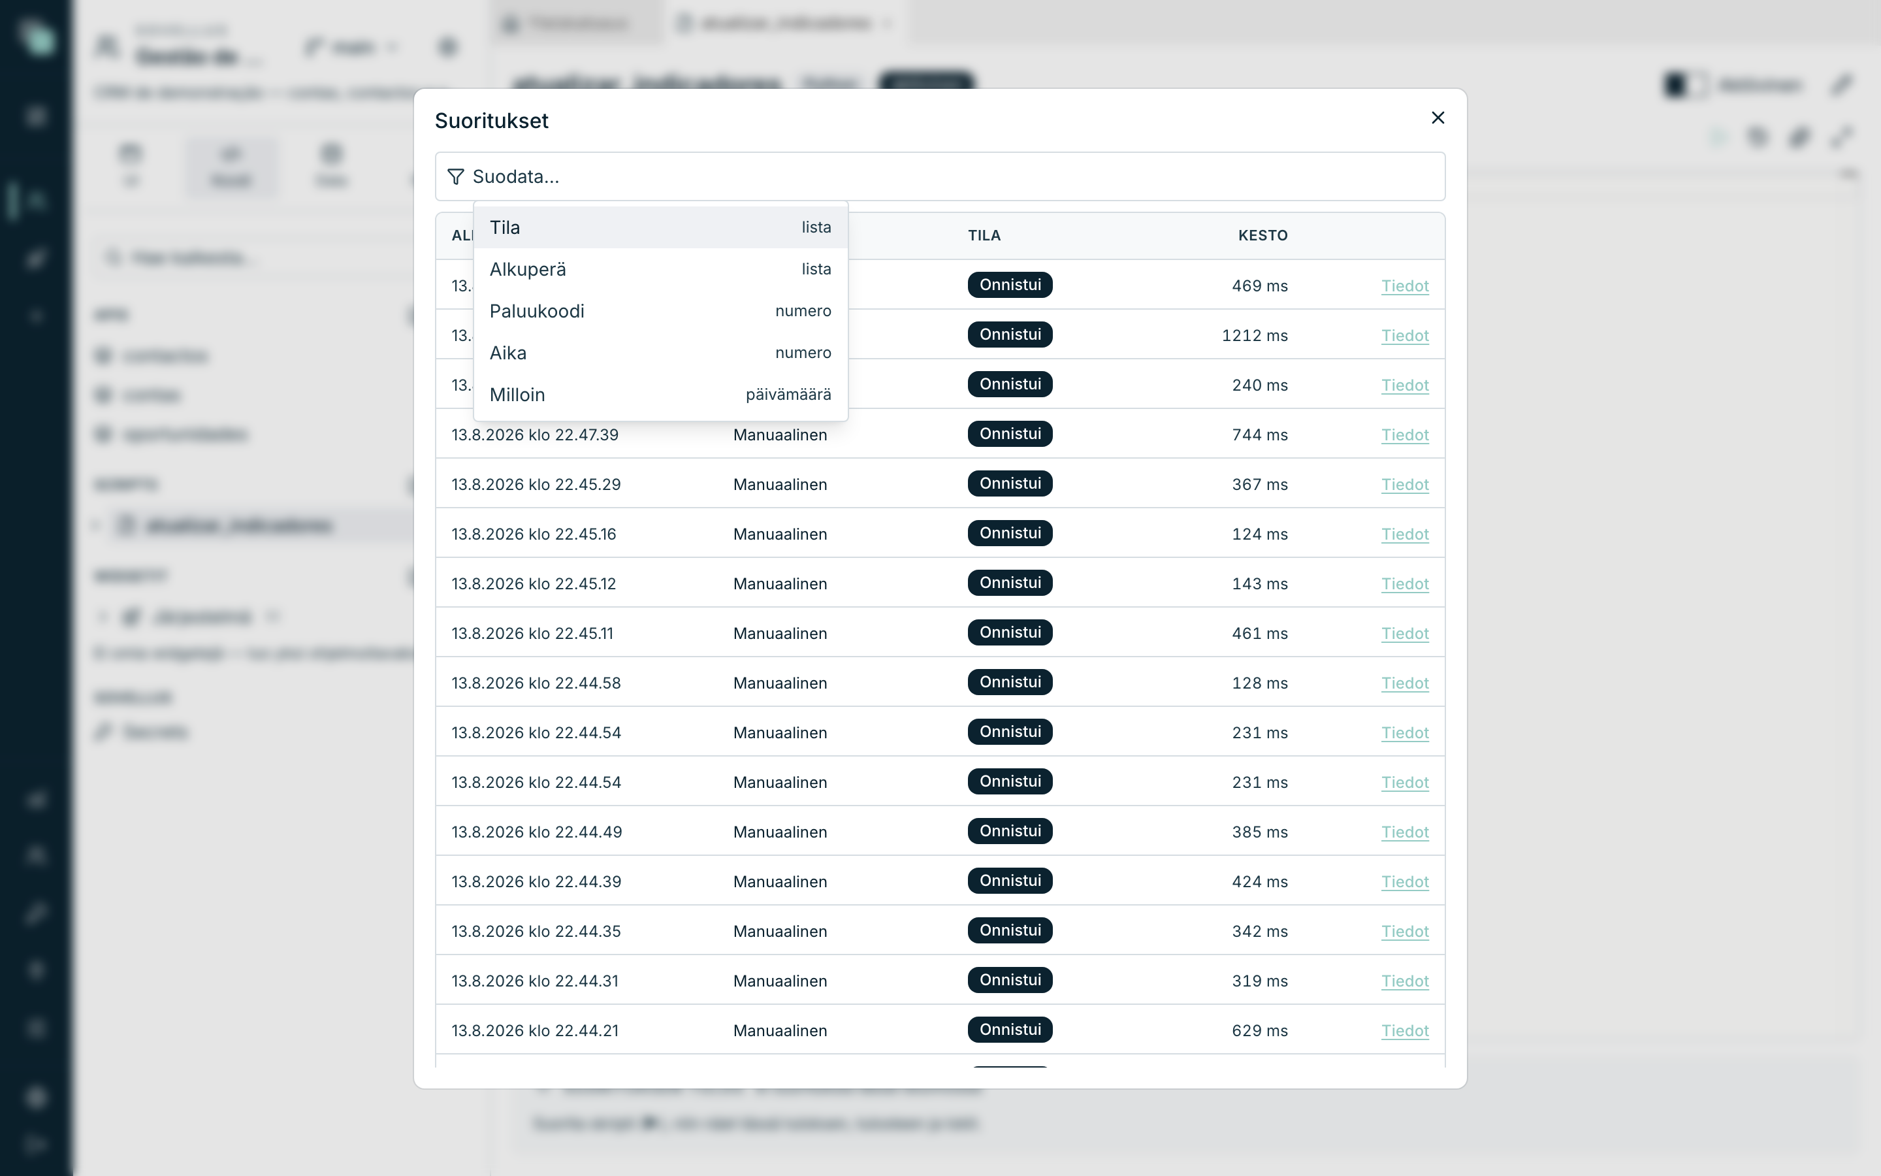Click the 744 ms duration value
This screenshot has width=1881, height=1176.
click(1260, 436)
